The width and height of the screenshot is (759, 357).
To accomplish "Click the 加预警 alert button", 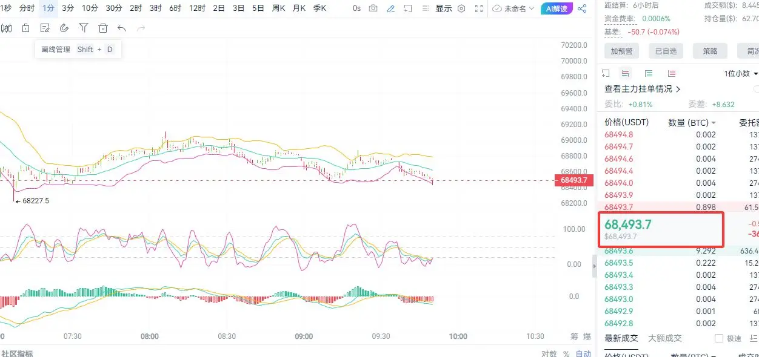I will (621, 51).
